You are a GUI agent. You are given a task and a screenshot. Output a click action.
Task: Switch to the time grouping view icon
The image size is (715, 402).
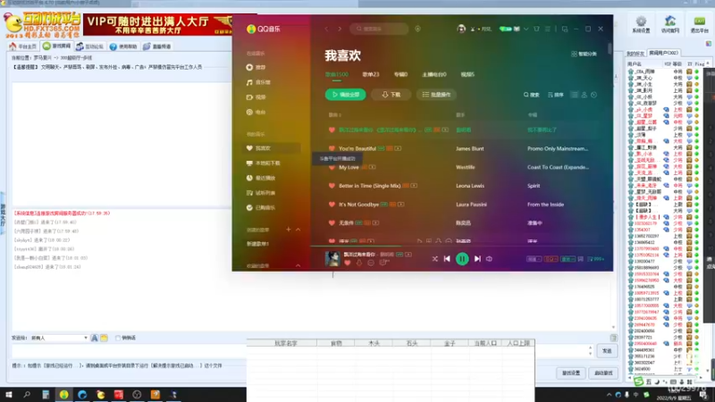(x=593, y=95)
